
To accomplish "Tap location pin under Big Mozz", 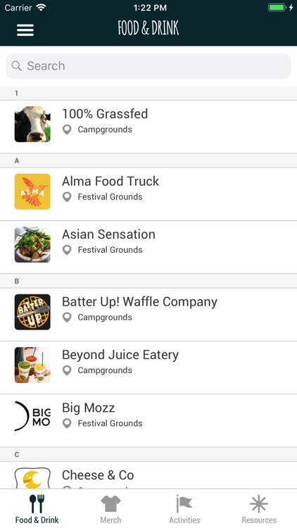I will (x=67, y=424).
